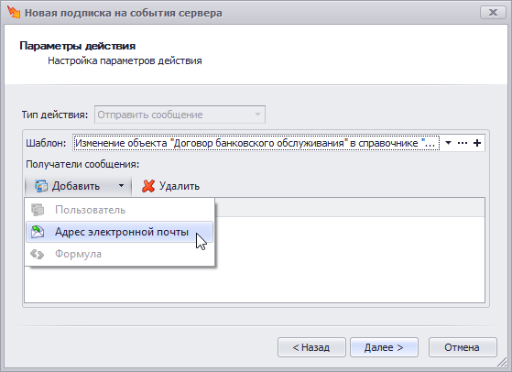Select Адрес электронной почты menu item
Image resolution: width=512 pixels, height=372 pixels.
(119, 232)
